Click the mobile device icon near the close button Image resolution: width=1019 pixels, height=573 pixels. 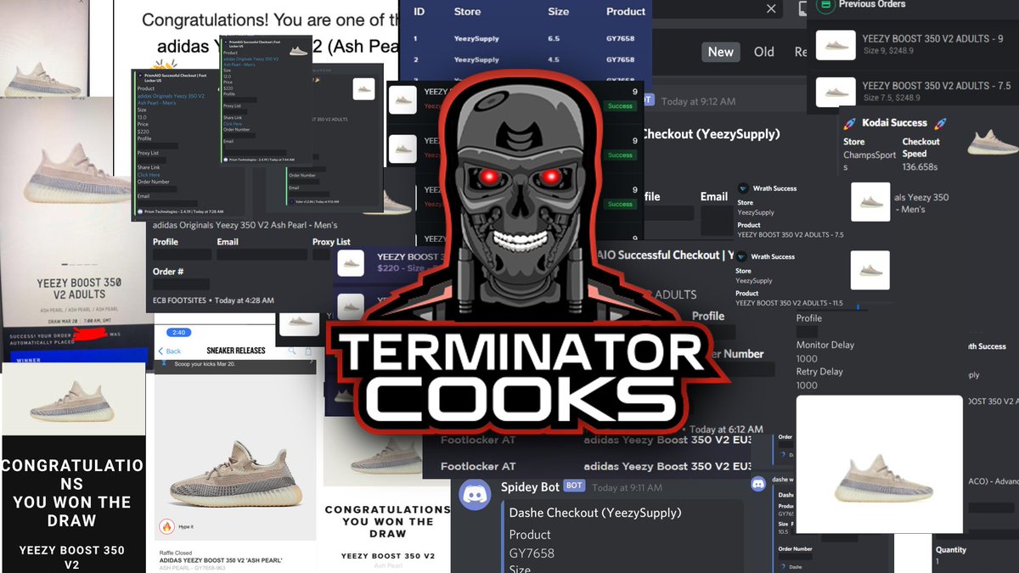pyautogui.click(x=801, y=9)
